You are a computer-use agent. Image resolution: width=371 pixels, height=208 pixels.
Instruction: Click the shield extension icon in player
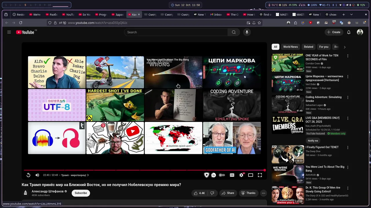coord(206,175)
